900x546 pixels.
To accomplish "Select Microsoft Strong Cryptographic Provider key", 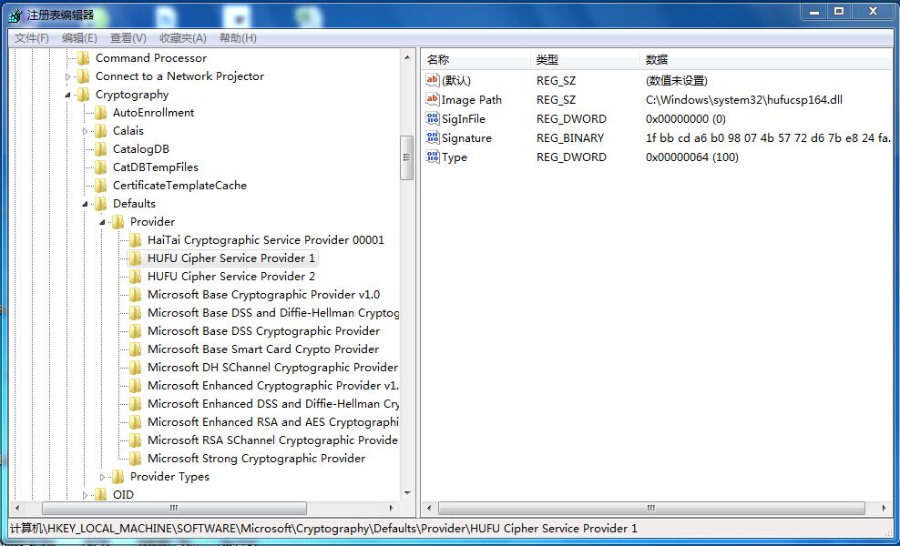I will click(x=256, y=459).
